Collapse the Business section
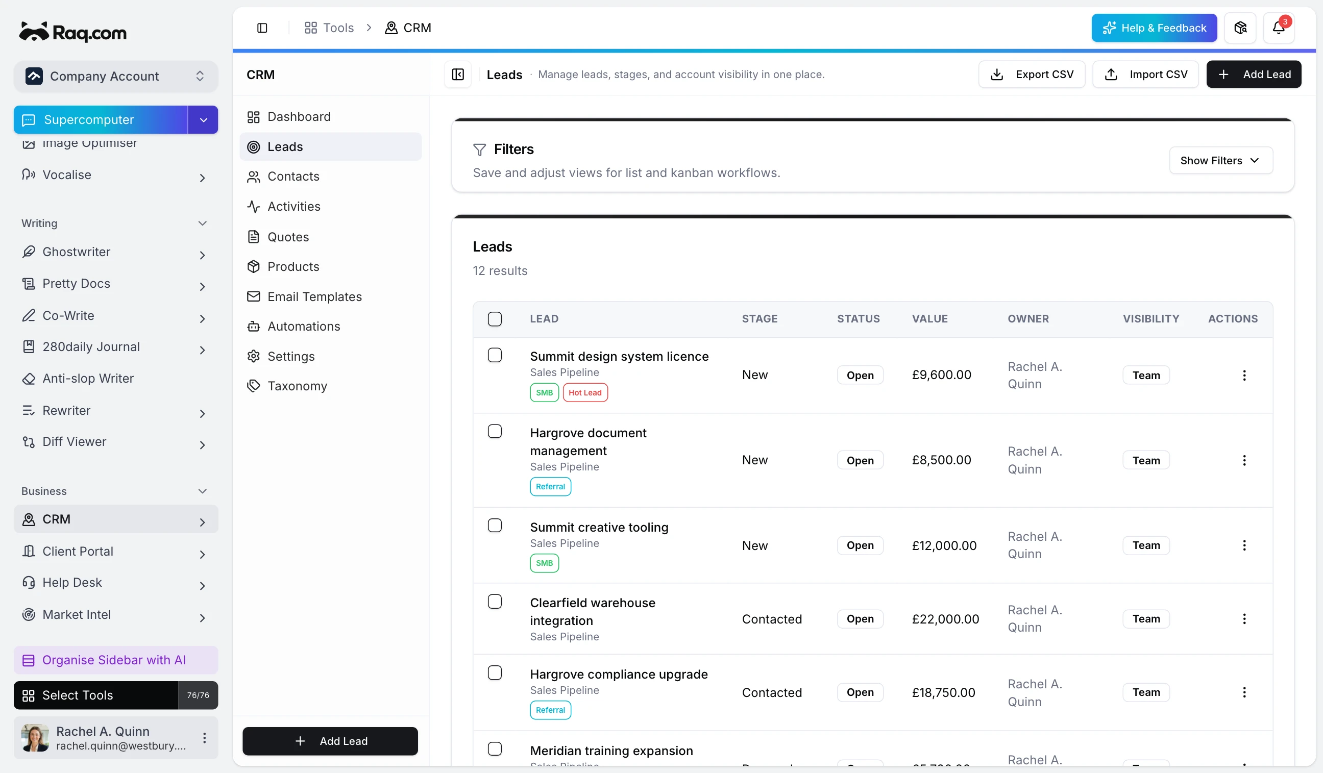 203,491
